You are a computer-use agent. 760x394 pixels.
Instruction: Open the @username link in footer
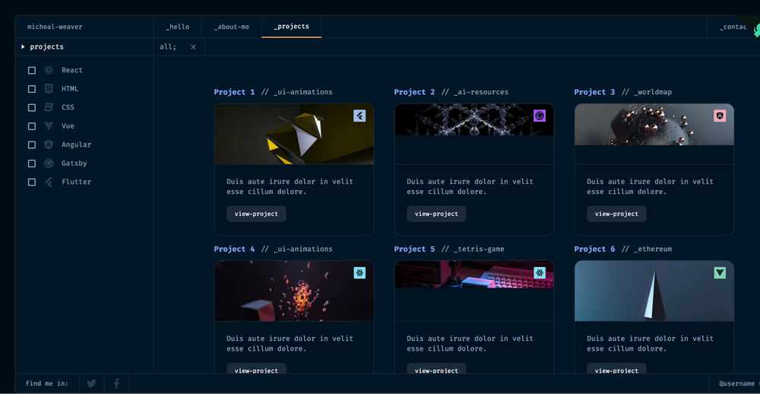pyautogui.click(x=736, y=383)
